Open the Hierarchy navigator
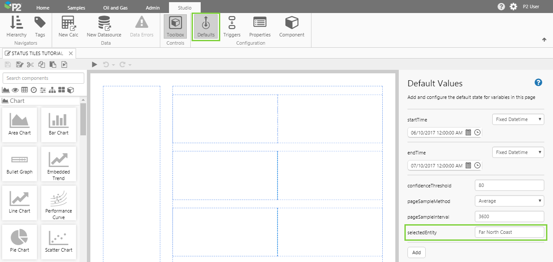 click(17, 26)
